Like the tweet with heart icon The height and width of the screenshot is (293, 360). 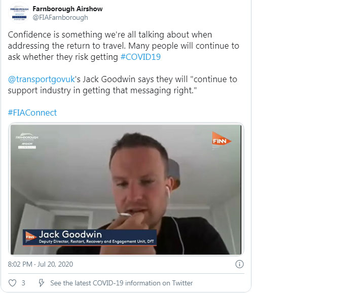pyautogui.click(x=12, y=283)
